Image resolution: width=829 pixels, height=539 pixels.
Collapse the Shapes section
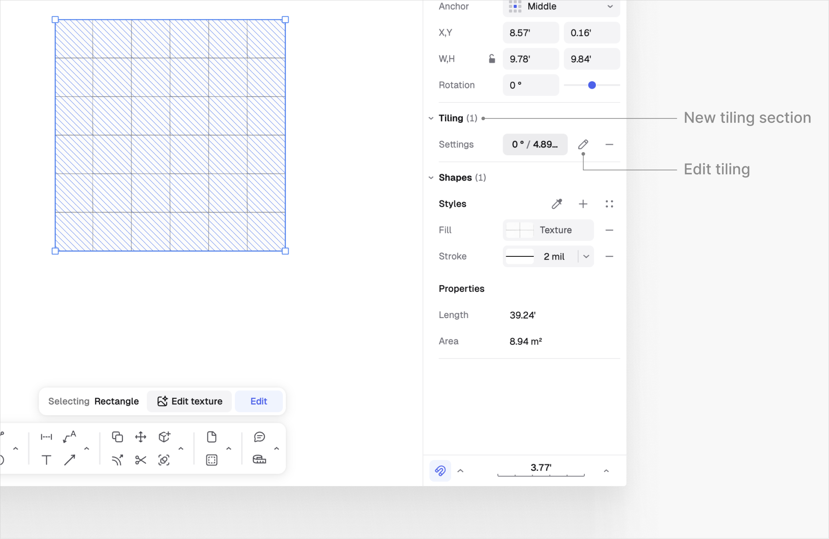(431, 178)
